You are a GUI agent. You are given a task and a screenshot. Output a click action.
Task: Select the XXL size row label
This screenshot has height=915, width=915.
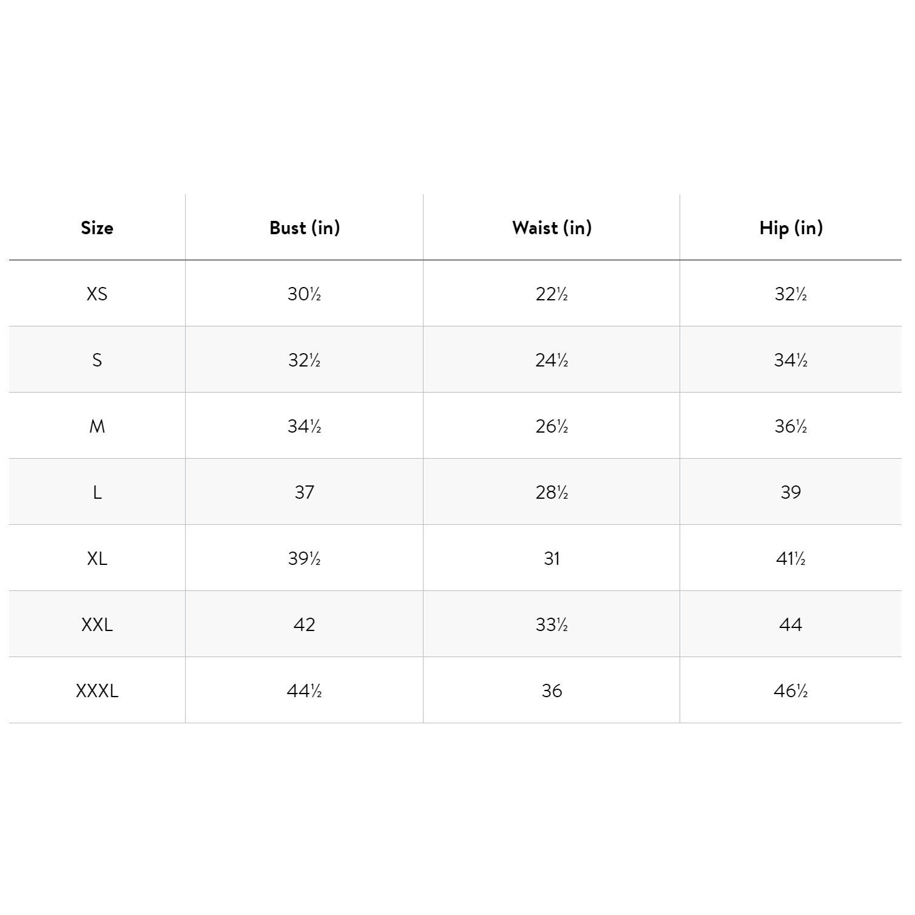tap(97, 624)
